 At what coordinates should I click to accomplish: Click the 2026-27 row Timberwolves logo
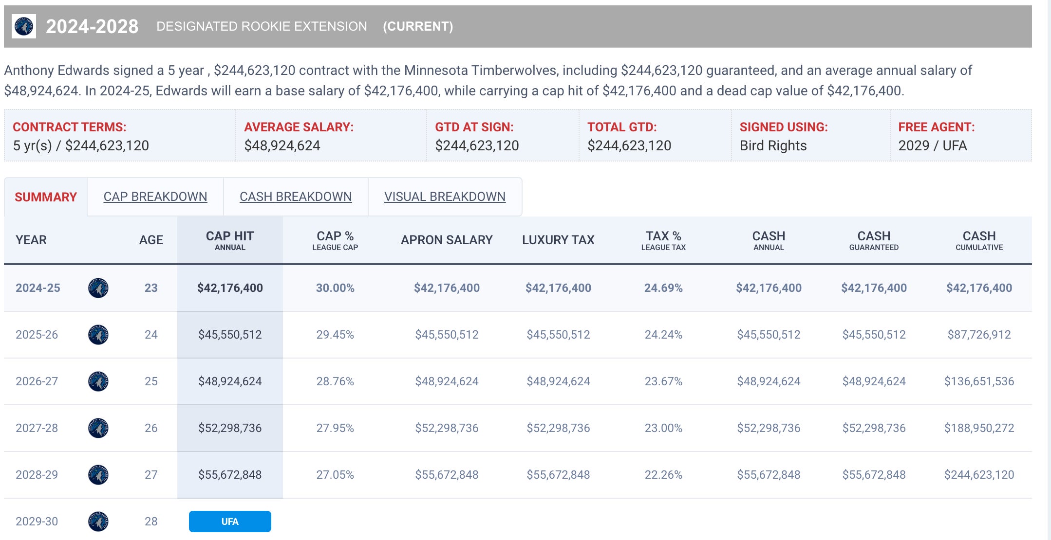[x=98, y=381]
